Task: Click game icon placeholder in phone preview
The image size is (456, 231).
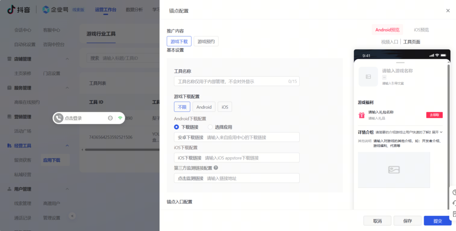Action: [368, 76]
